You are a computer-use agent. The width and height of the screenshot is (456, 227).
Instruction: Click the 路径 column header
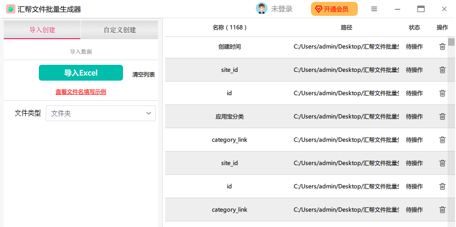pos(347,28)
